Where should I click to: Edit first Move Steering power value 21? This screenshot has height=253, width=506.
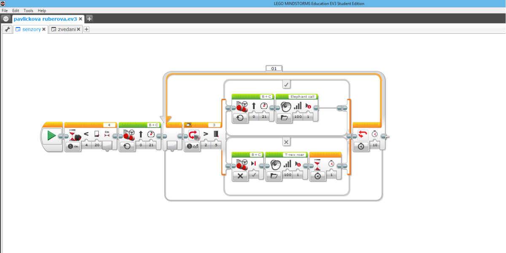[151, 146]
